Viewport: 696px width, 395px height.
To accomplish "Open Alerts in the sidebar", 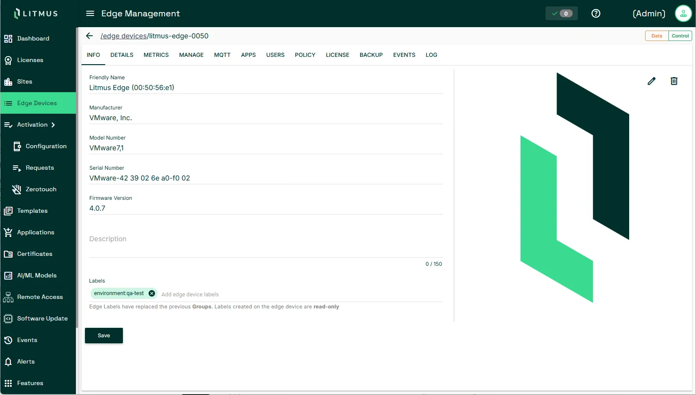I will (x=38, y=361).
